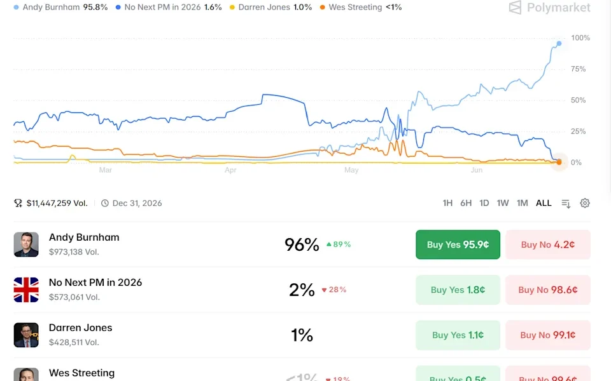
Task: Select the ALL time range
Action: [544, 203]
